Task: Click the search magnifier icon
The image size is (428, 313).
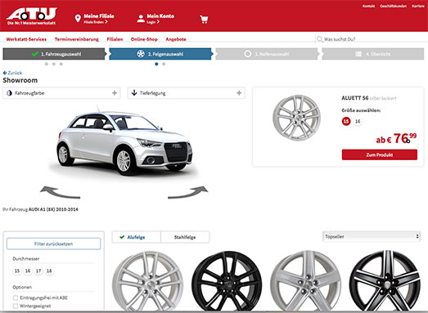Action: (320, 39)
